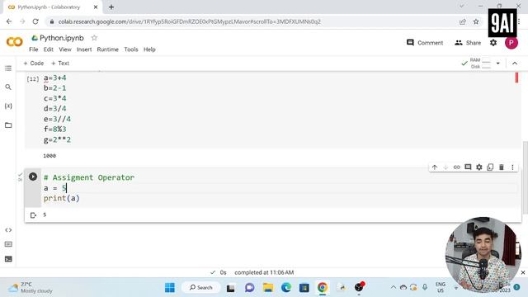Open notebook settings gear icon
The height and width of the screenshot is (297, 528).
[x=493, y=43]
